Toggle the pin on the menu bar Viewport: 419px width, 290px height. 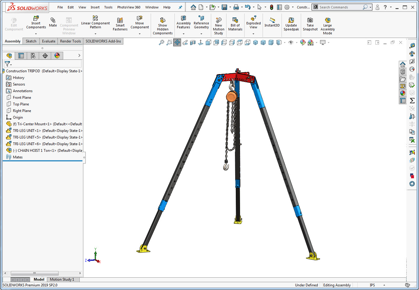point(180,7)
